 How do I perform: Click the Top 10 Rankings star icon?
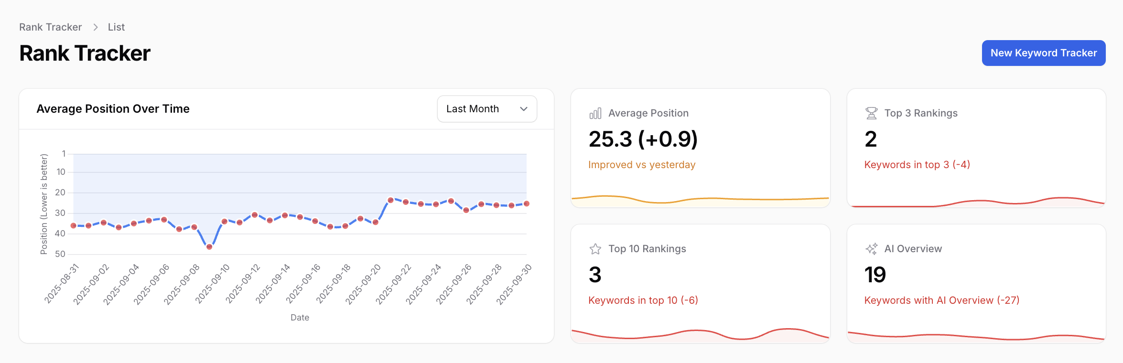[595, 249]
